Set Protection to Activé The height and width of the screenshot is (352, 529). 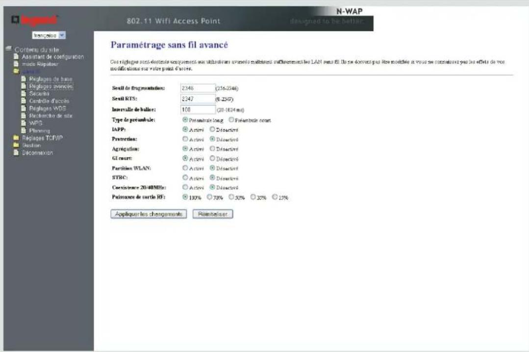[185, 139]
